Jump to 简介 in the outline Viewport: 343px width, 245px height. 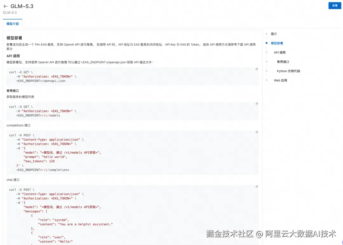[274, 34]
